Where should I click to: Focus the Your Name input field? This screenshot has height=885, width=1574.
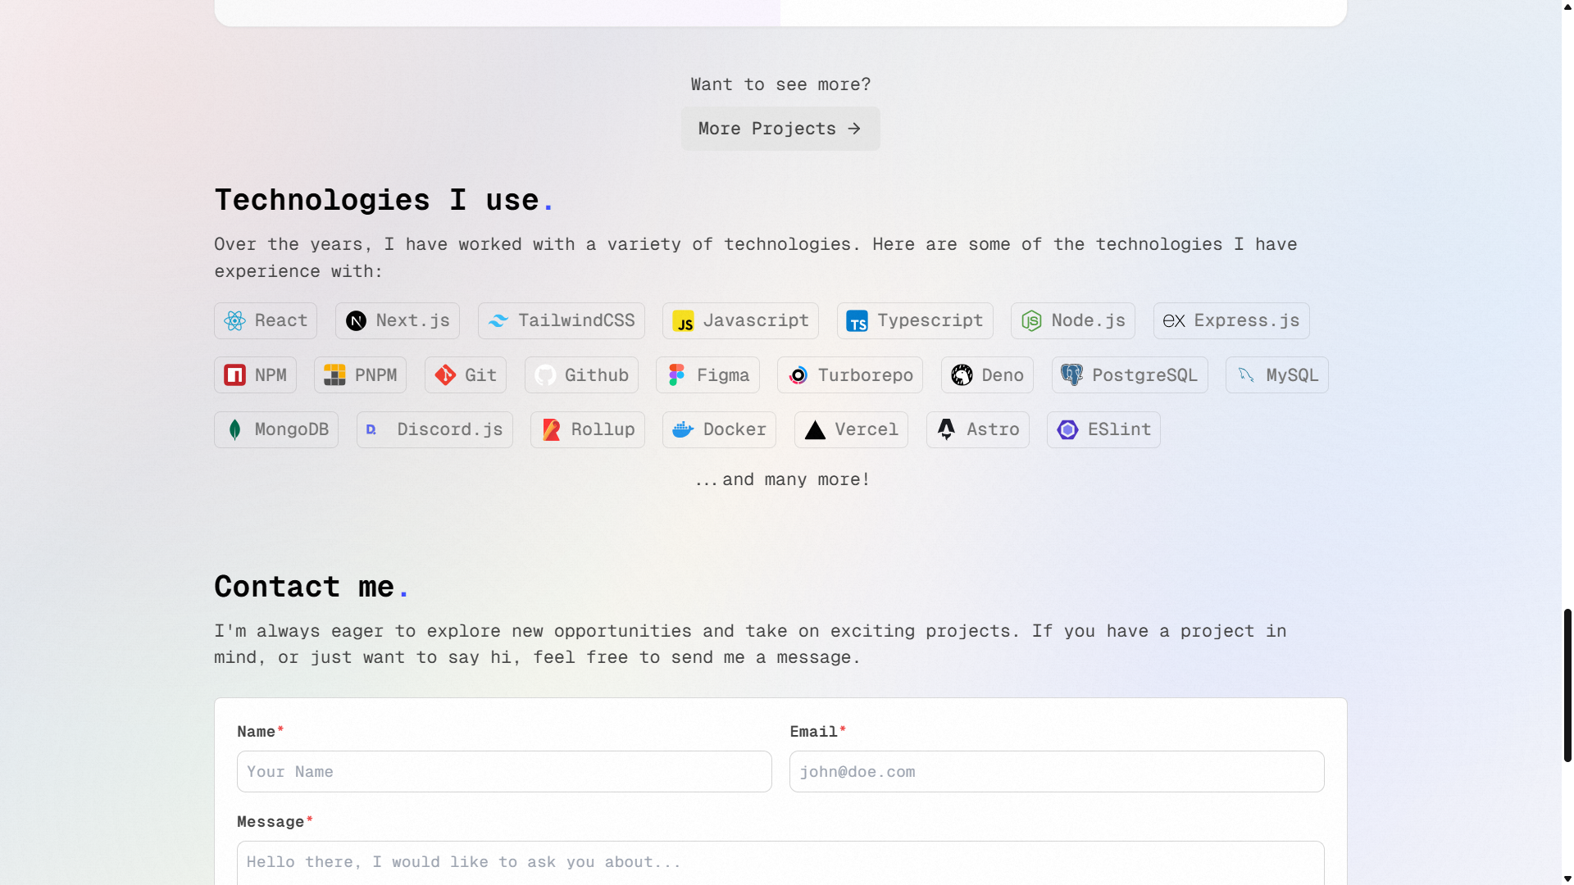coord(504,772)
